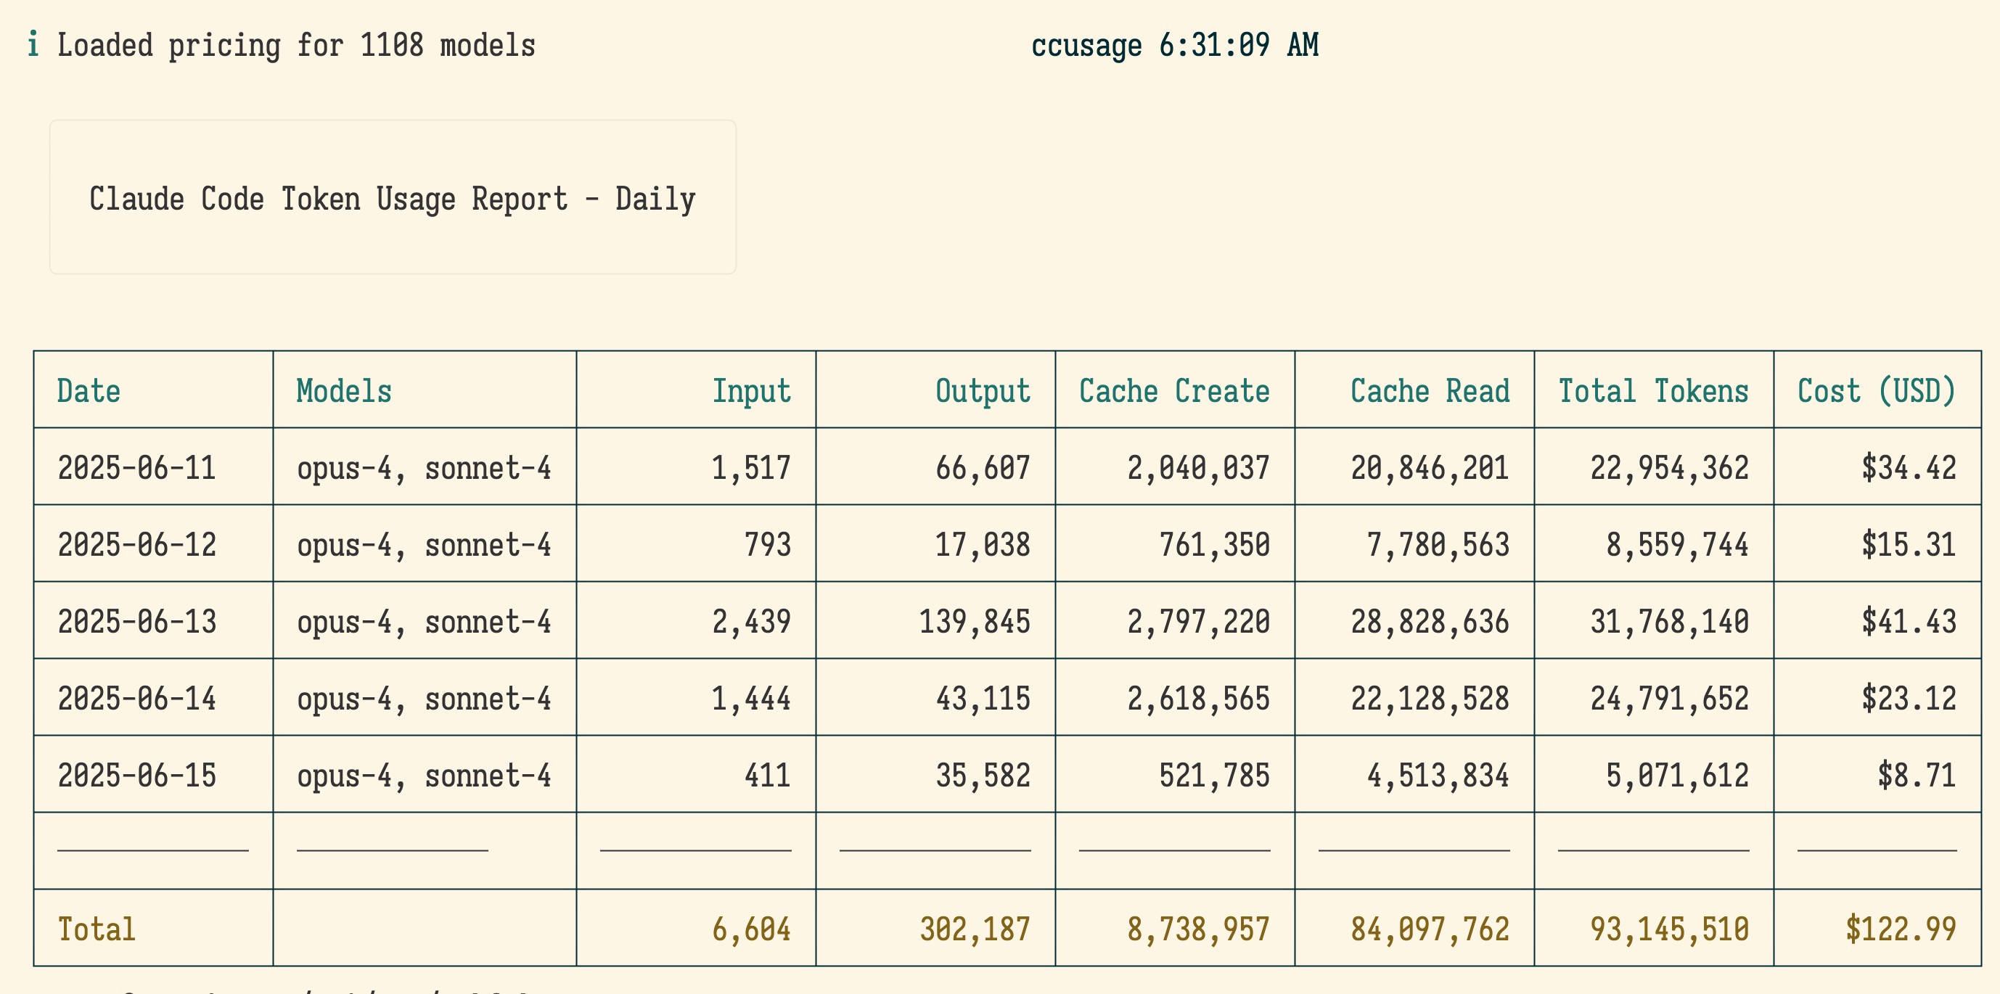Click the Cost (USD) column header
Image resolution: width=2000 pixels, height=994 pixels.
click(1876, 390)
